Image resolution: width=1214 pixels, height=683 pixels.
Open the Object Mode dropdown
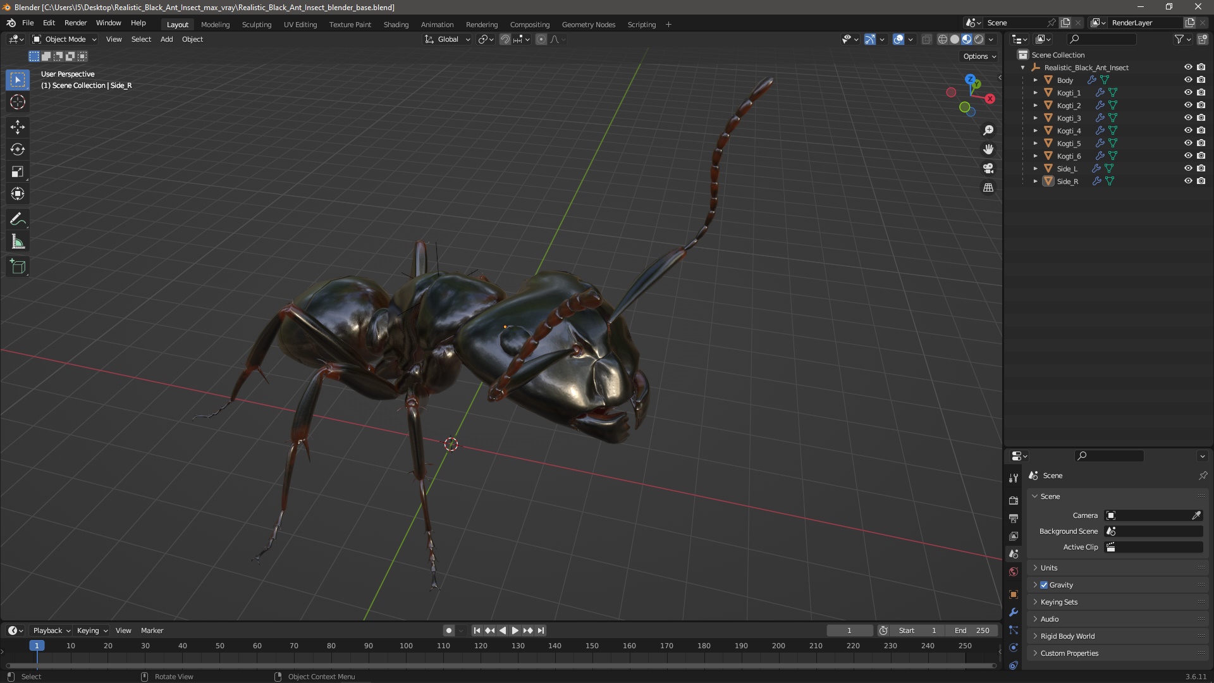coord(64,39)
